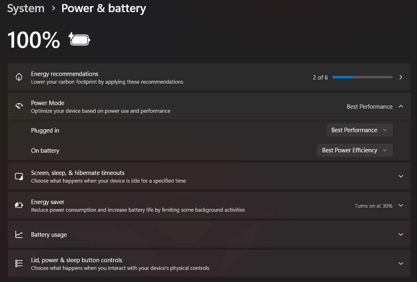Go back to System settings via breadcrumb
This screenshot has height=282, width=417.
[25, 8]
